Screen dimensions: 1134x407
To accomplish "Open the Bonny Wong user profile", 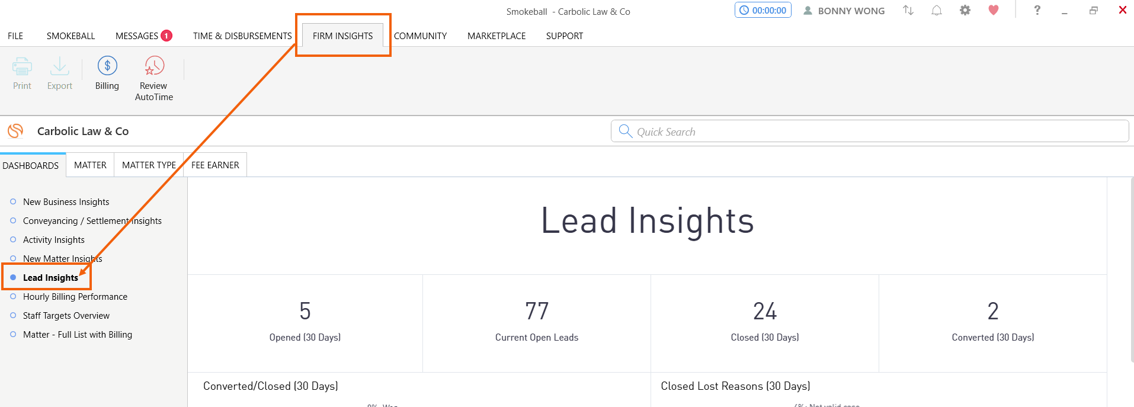I will pyautogui.click(x=844, y=11).
